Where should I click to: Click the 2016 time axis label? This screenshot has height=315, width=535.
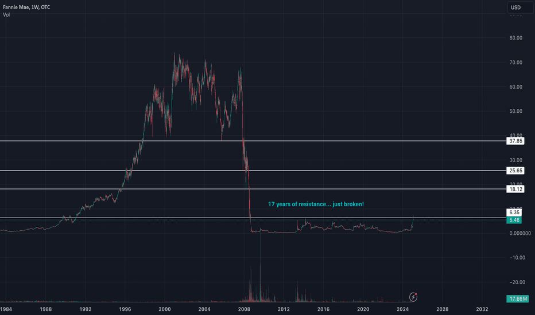point(323,309)
